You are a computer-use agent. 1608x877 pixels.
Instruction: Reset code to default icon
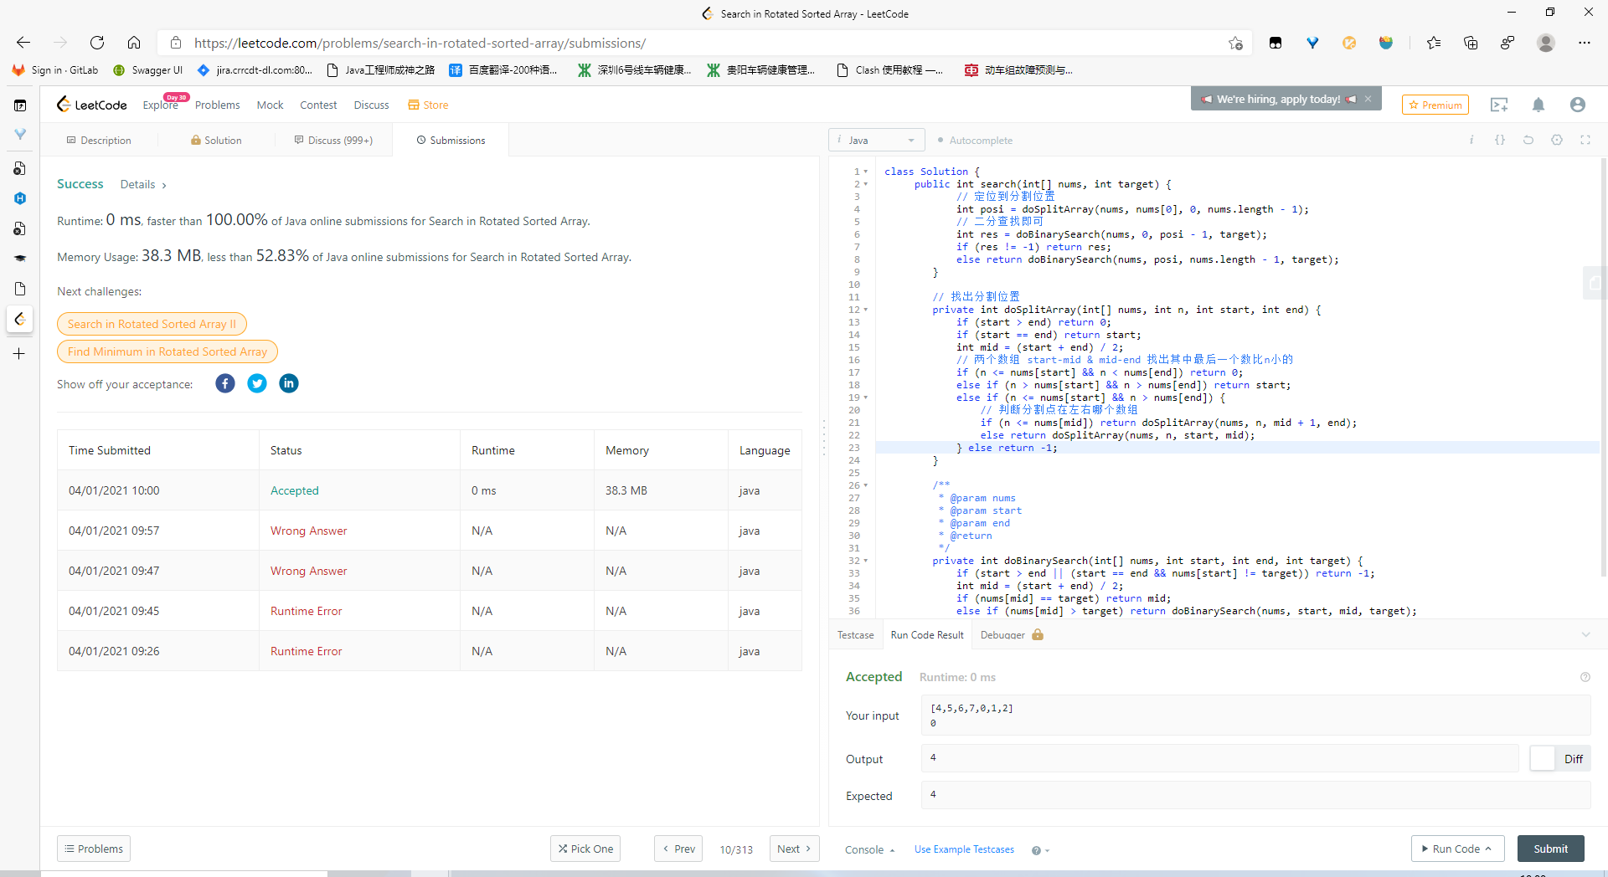click(x=1528, y=140)
